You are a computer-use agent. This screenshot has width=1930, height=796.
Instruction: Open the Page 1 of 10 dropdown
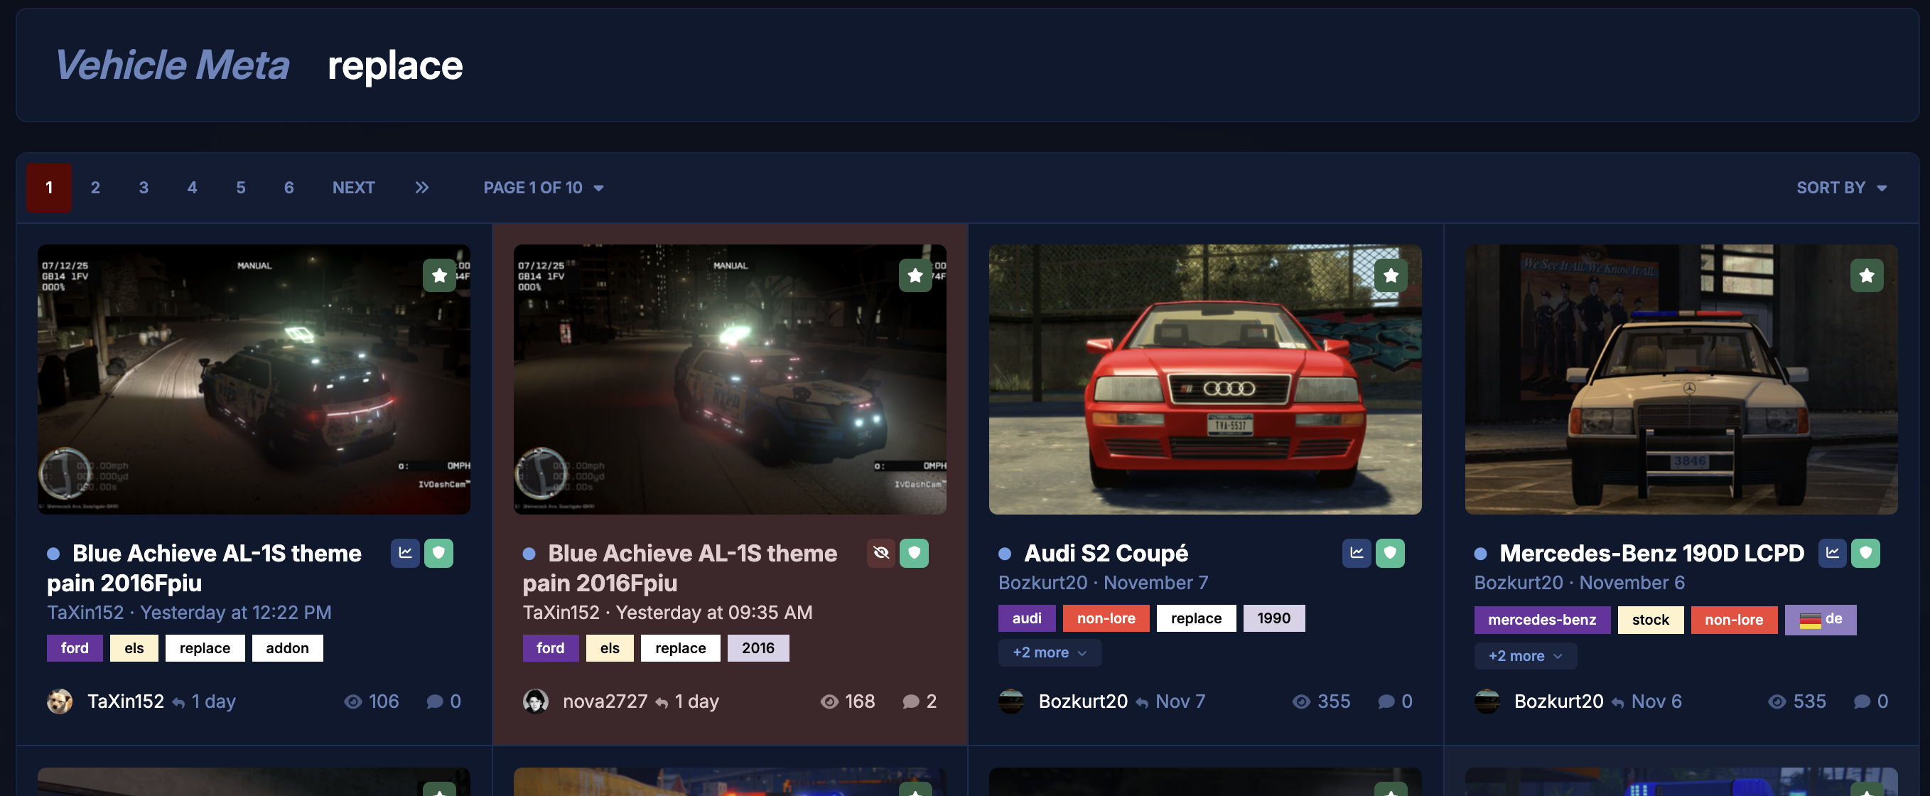543,188
